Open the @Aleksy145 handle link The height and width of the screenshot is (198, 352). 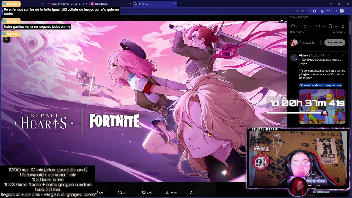tap(316, 56)
